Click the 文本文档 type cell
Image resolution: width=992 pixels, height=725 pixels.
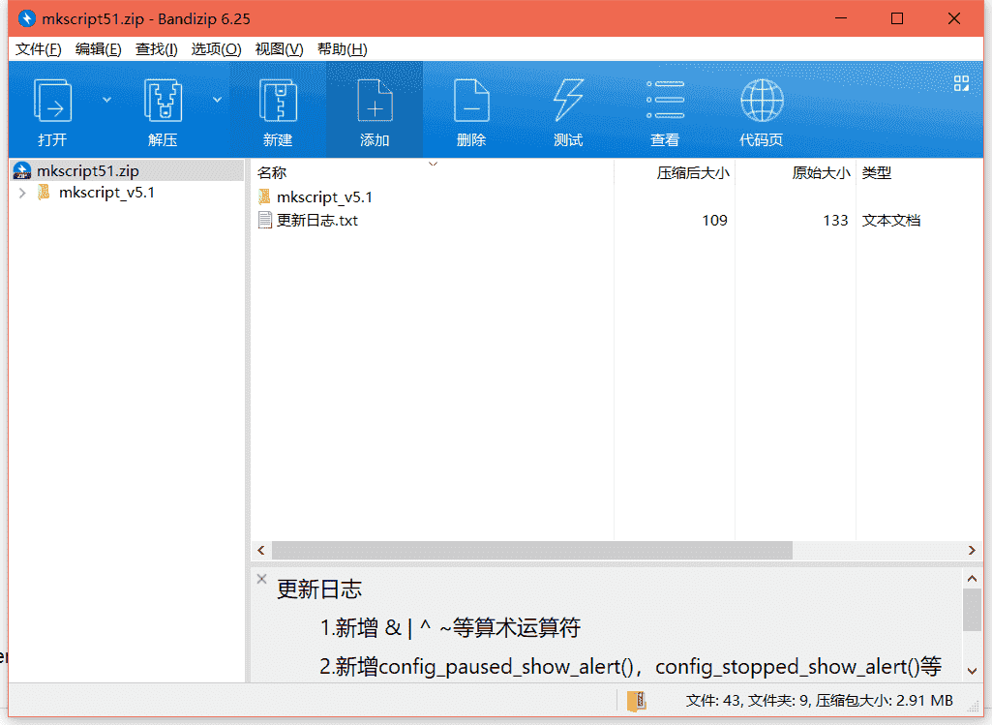(x=890, y=220)
